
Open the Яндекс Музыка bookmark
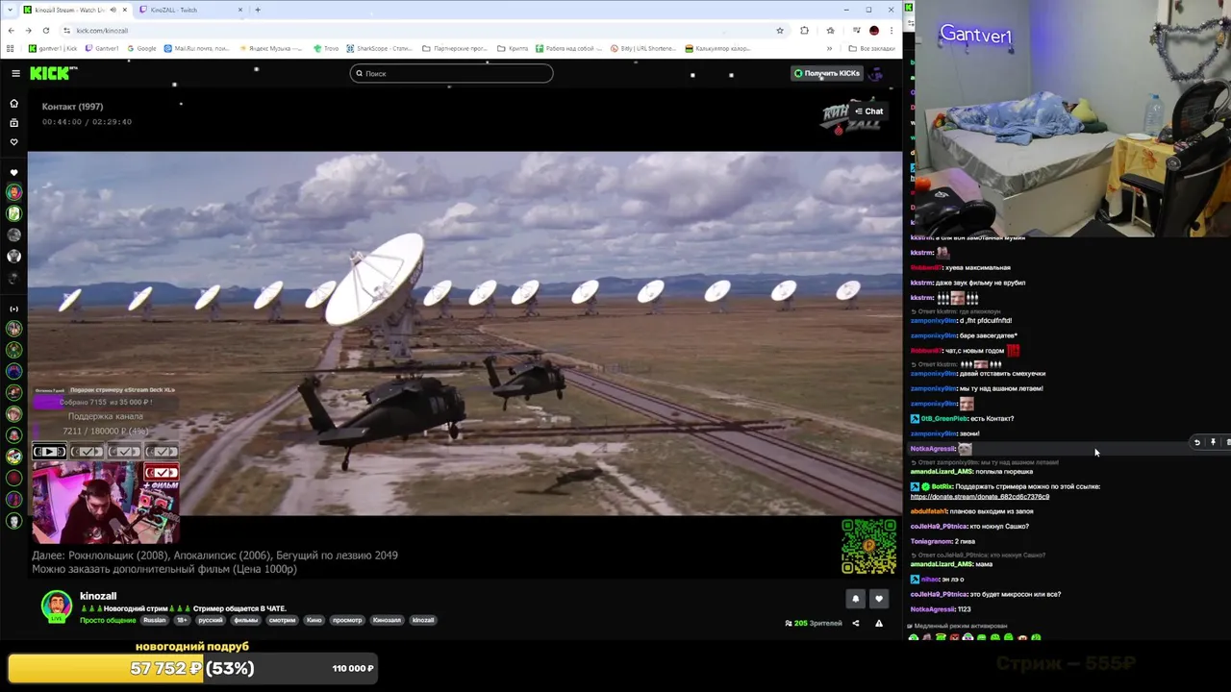[x=270, y=48]
